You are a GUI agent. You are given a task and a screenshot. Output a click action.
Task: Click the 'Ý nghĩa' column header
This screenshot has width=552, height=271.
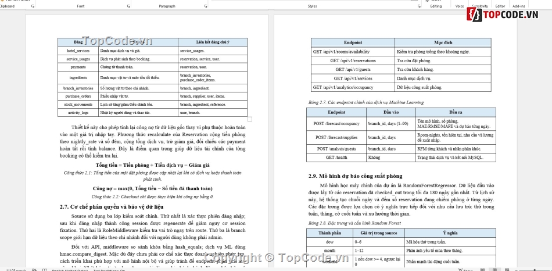(450, 233)
